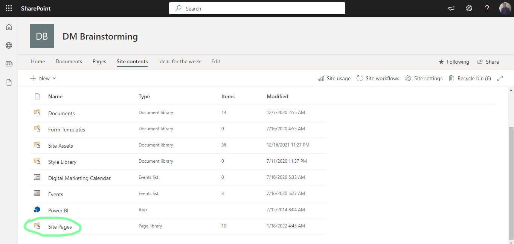Click inside the Search box
Screen dimensions: 514x244
(x=257, y=8)
